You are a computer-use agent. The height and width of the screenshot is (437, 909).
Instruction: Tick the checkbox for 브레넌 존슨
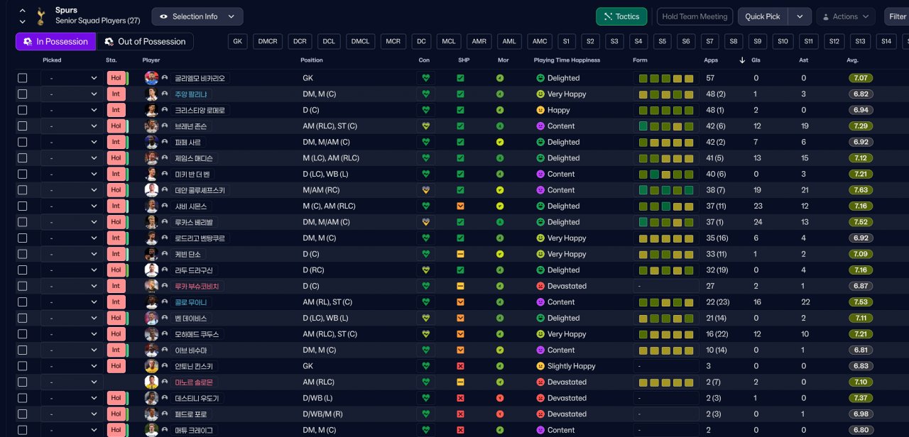pyautogui.click(x=22, y=126)
